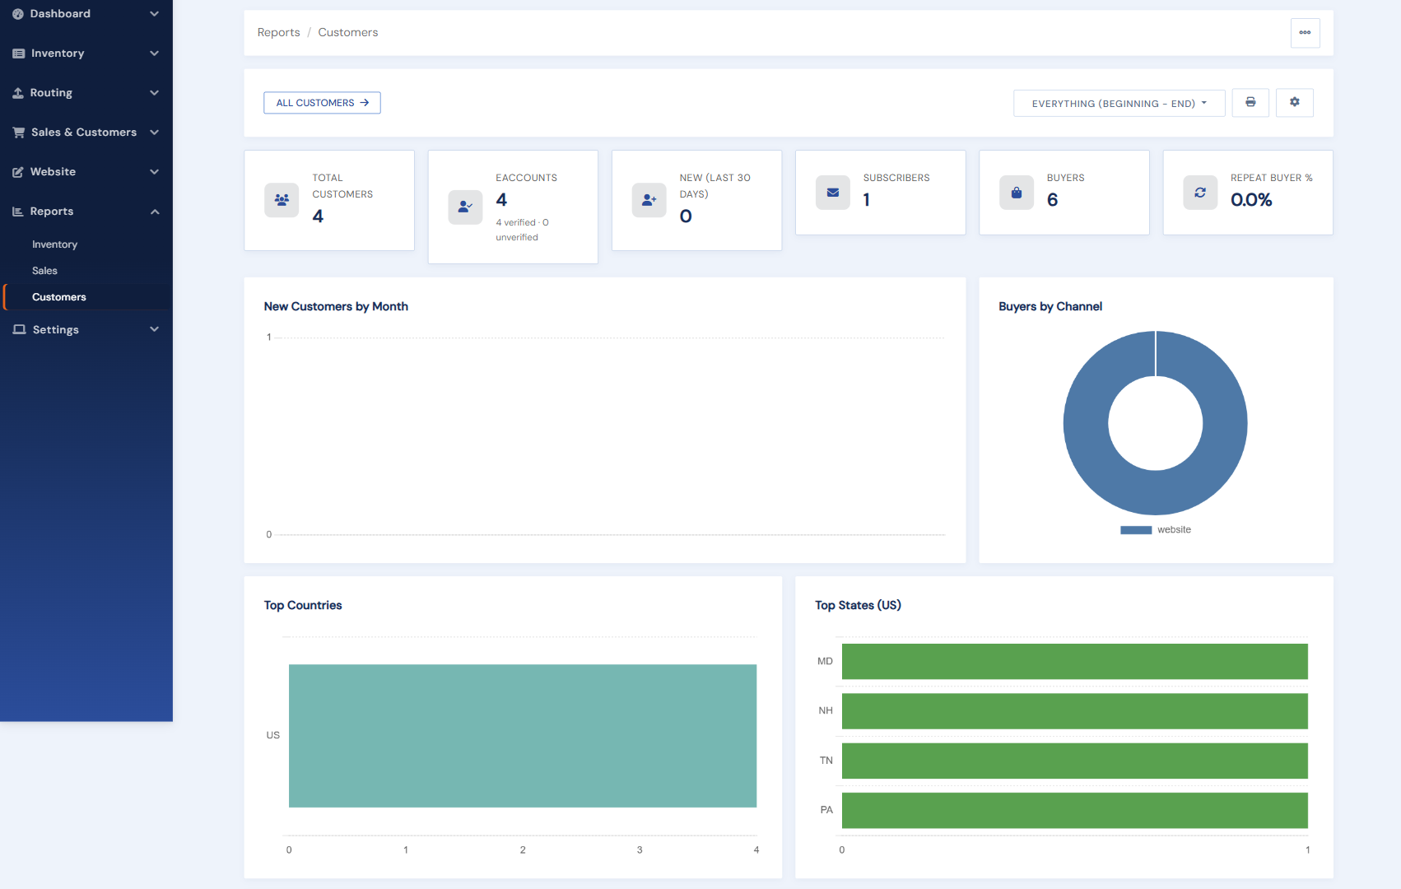Image resolution: width=1401 pixels, height=889 pixels.
Task: Expand the Settings menu chevron
Action: [154, 329]
